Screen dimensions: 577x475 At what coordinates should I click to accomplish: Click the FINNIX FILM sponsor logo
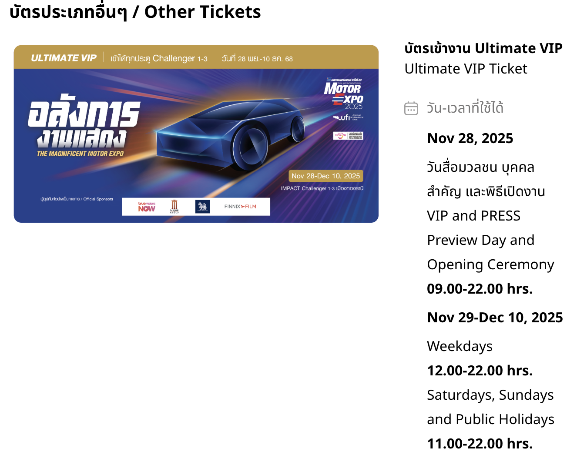[240, 207]
